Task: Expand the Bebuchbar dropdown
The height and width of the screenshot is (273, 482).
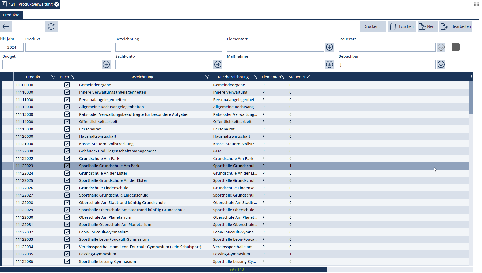Action: point(441,64)
